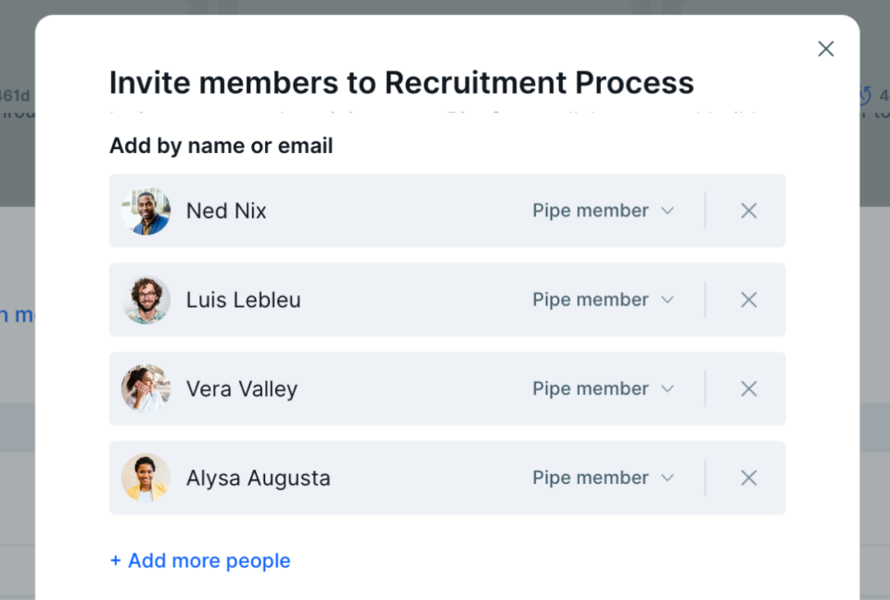Remove Vera Valley from the invite list
Image resolution: width=890 pixels, height=600 pixels.
[748, 389]
